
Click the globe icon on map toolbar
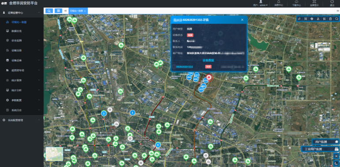(312, 19)
